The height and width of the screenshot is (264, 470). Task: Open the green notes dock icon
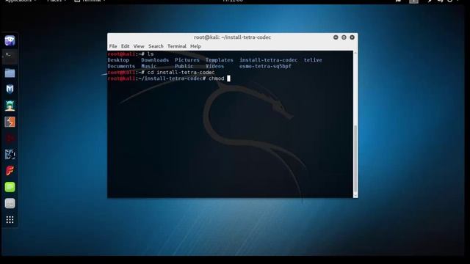point(10,187)
